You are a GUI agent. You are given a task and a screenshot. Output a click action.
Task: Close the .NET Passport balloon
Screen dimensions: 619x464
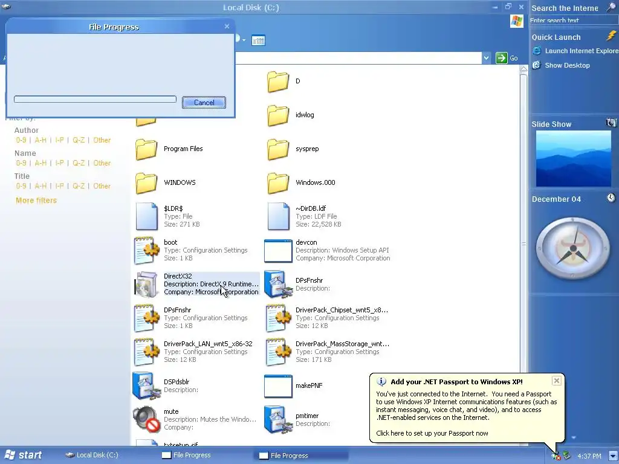[x=556, y=381]
